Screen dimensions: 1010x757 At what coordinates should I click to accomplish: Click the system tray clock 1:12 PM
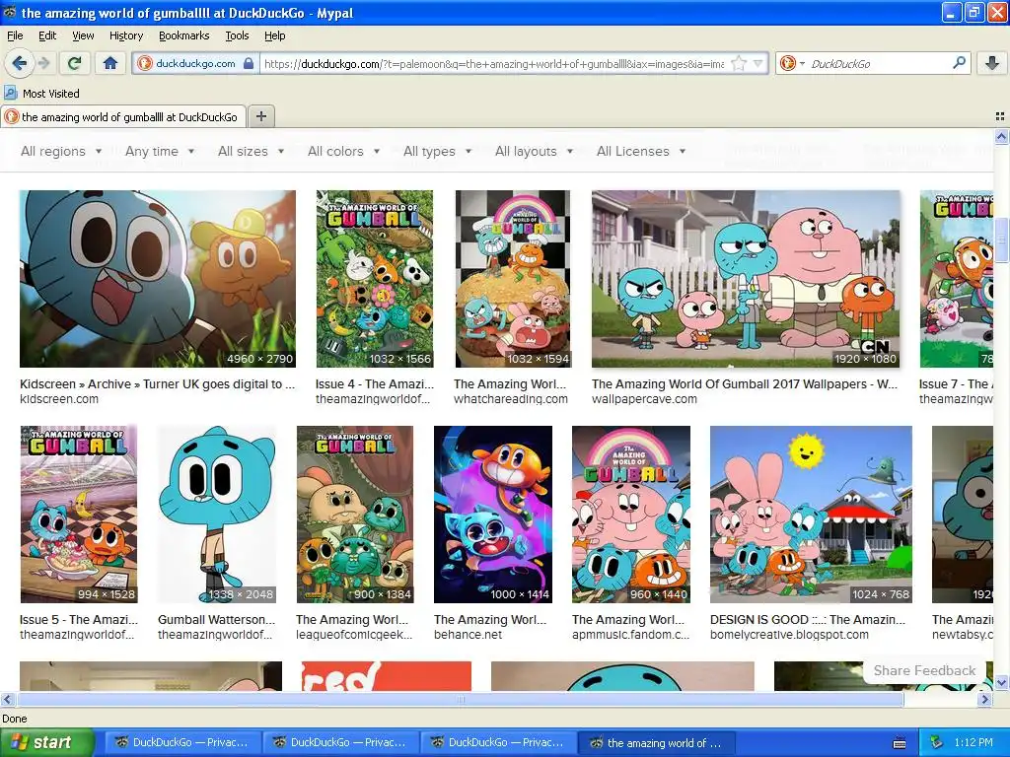click(x=974, y=742)
